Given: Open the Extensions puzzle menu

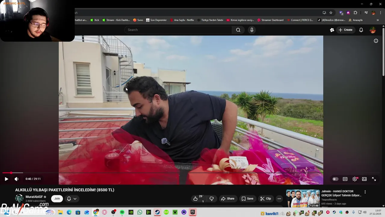Looking at the screenshot, I should coord(356,13).
